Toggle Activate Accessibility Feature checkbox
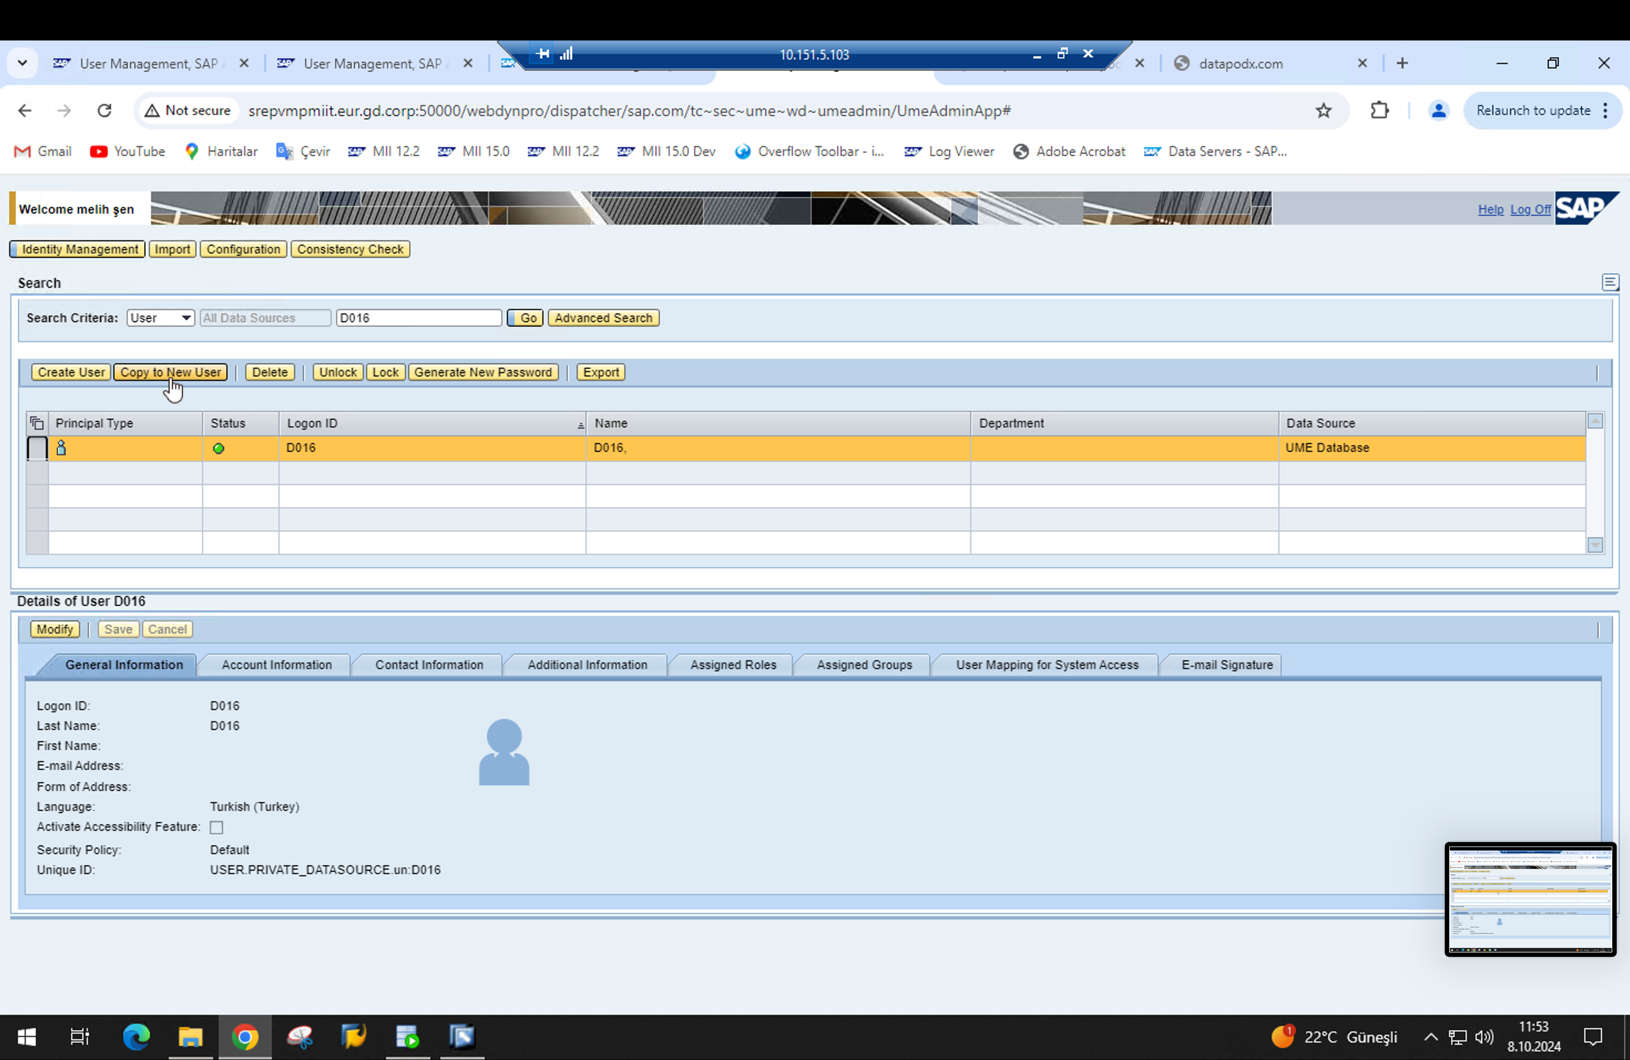The image size is (1630, 1060). [216, 827]
